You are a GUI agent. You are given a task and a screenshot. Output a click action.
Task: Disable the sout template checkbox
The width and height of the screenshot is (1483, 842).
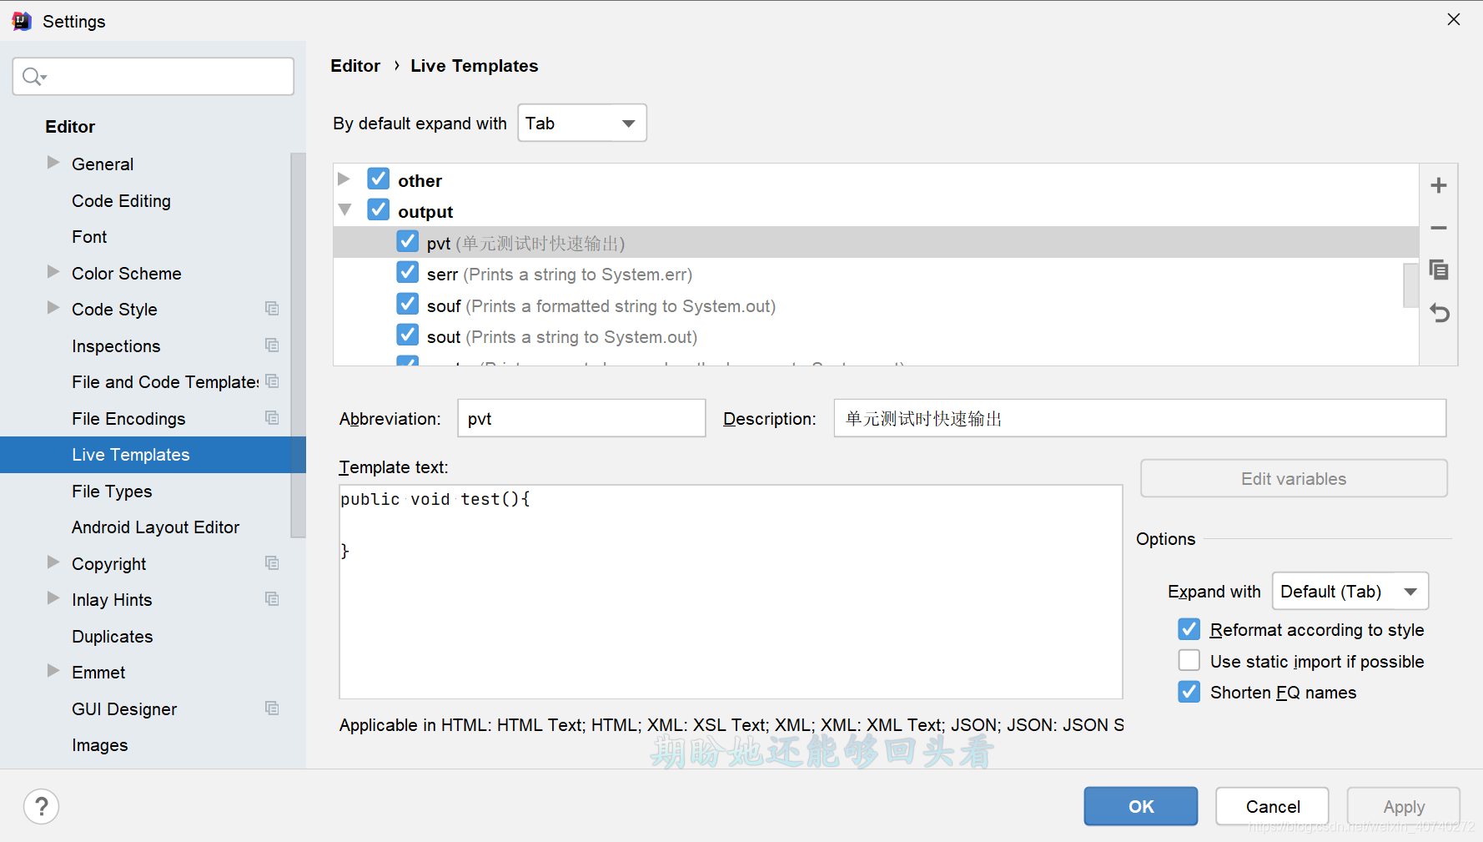pyautogui.click(x=408, y=335)
